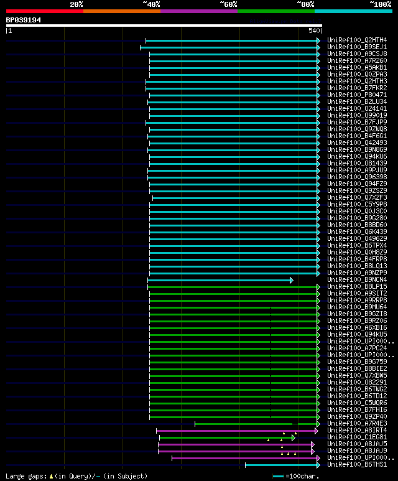
Task: Open the UniRef100_B9NCN4 hit
Action: coord(357,280)
